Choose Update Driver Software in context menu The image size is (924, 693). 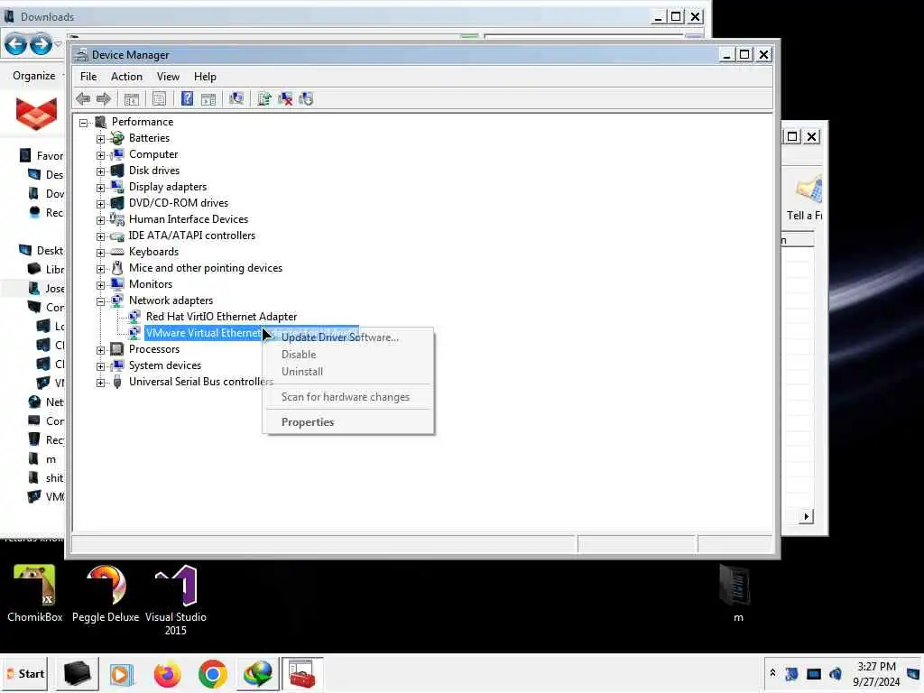(x=348, y=337)
